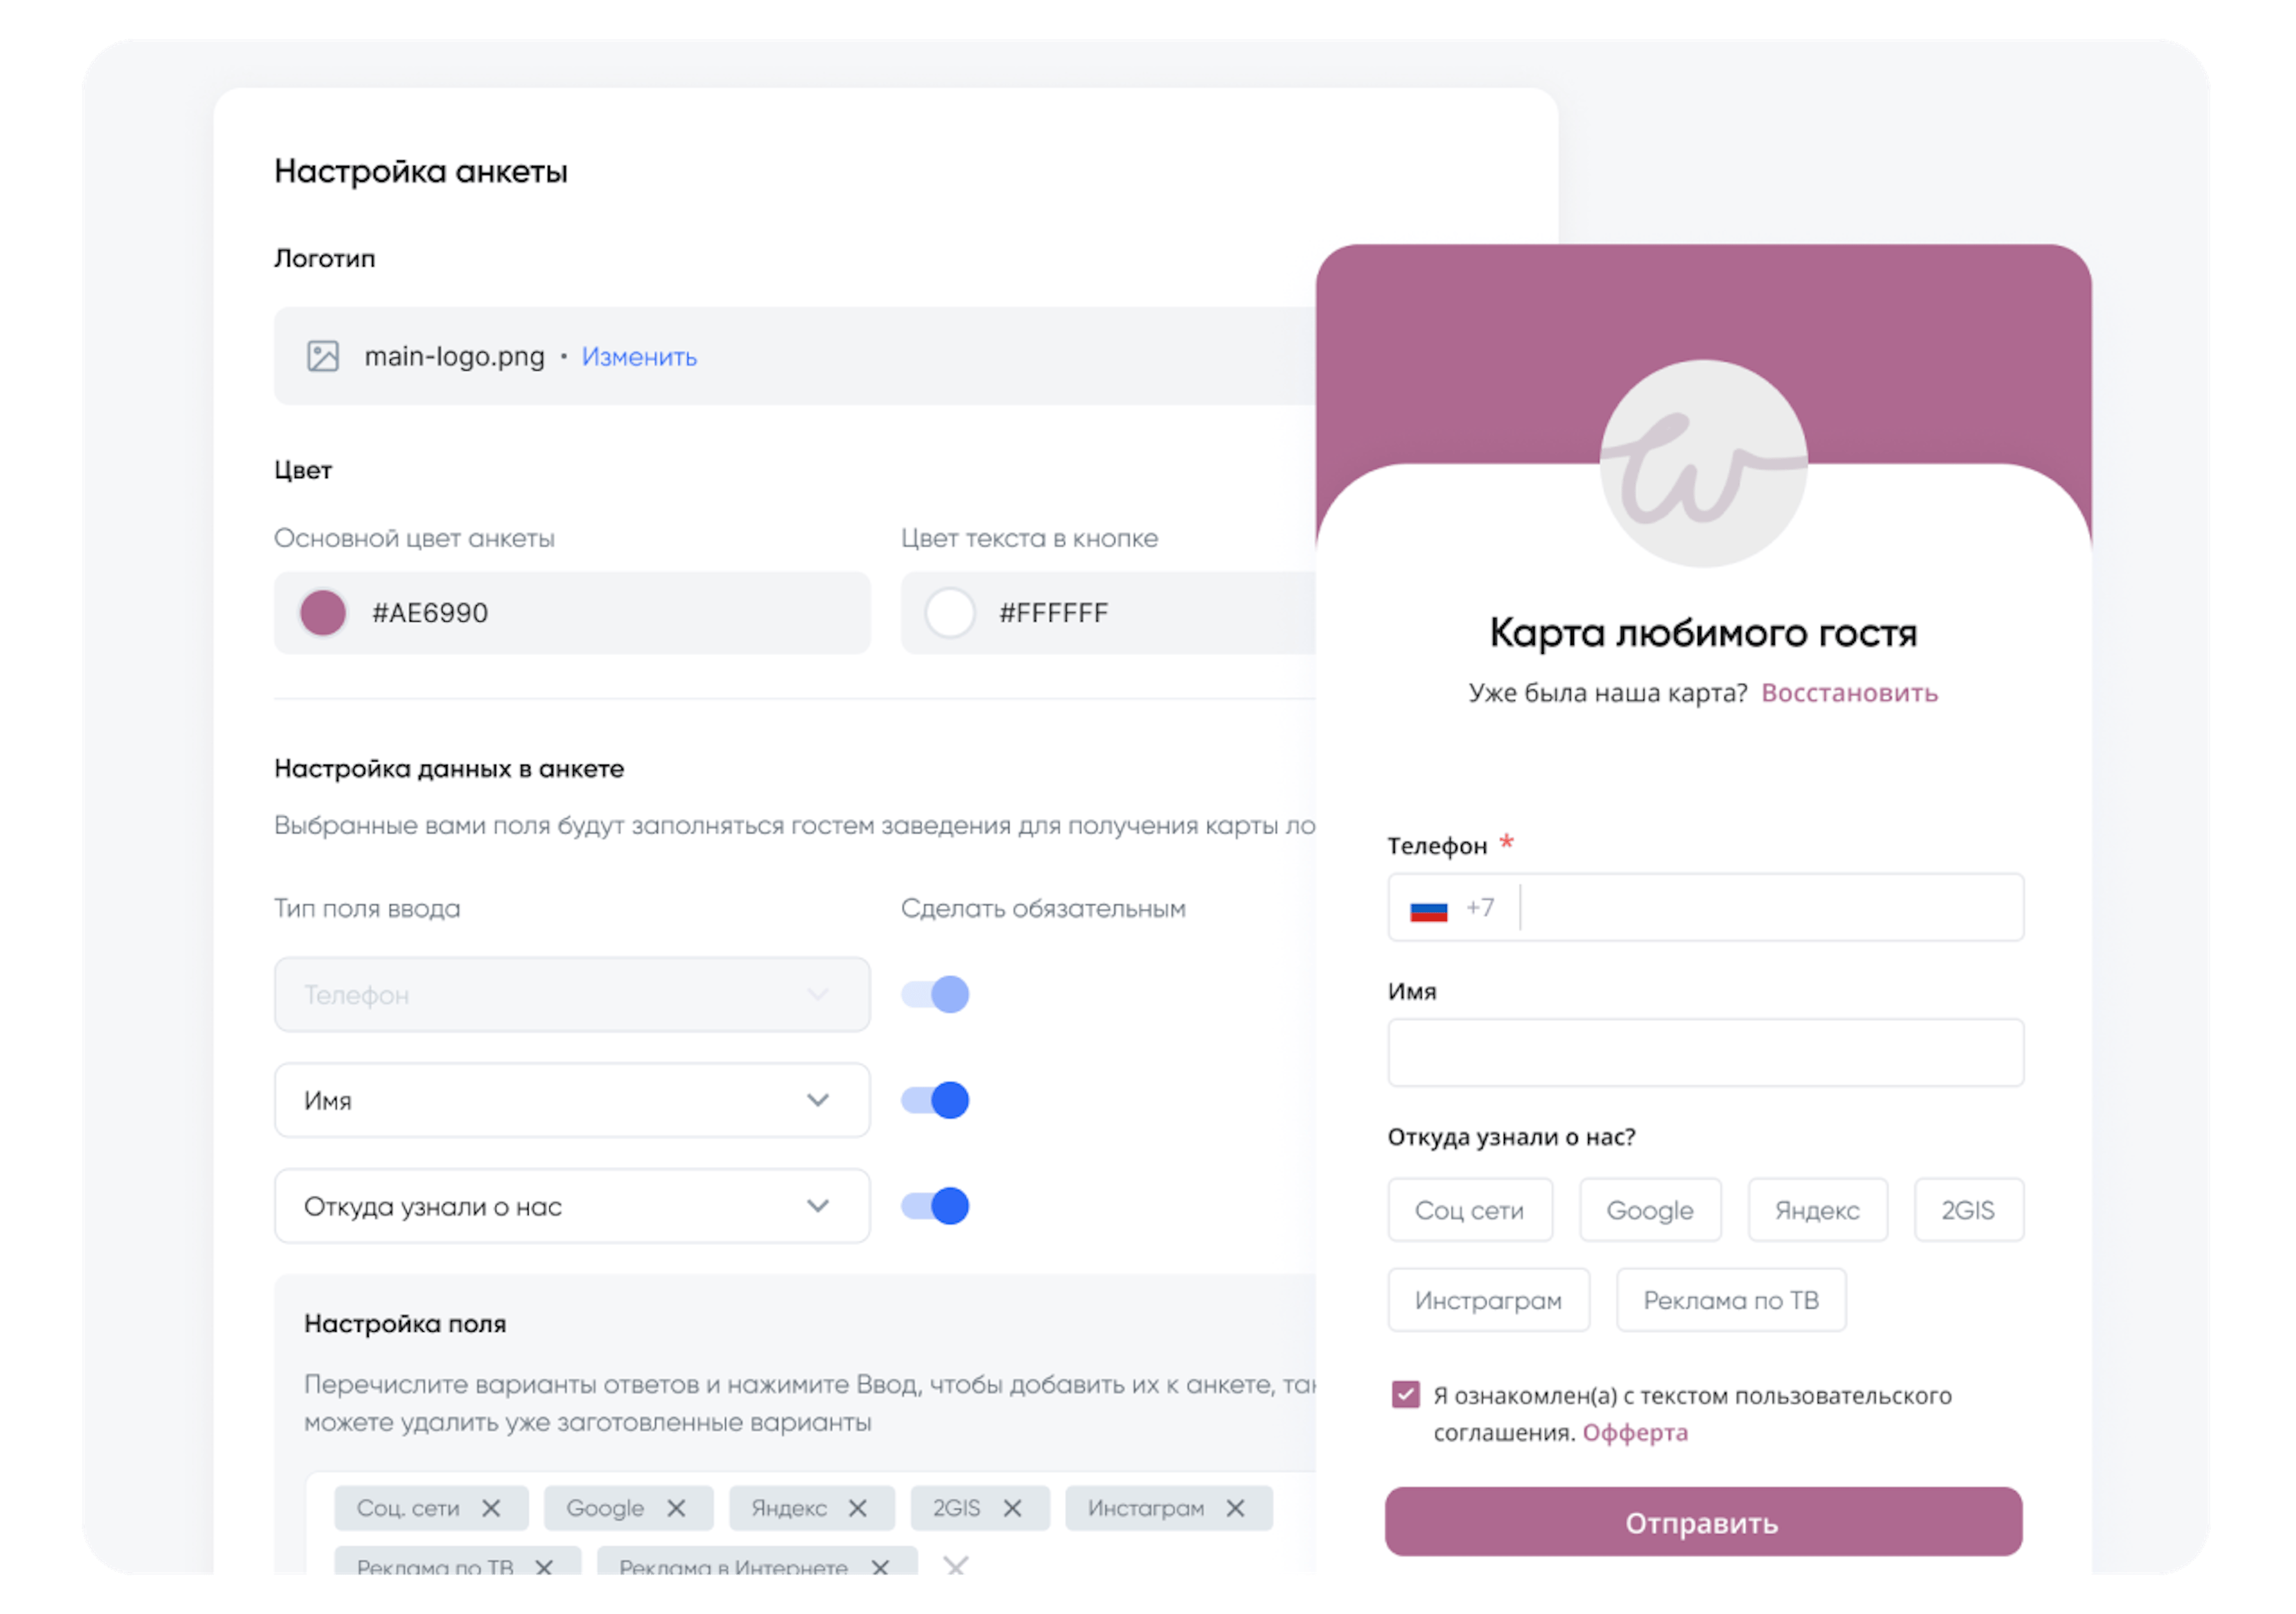Remove the "Соц. сети" answer option

coord(491,1508)
